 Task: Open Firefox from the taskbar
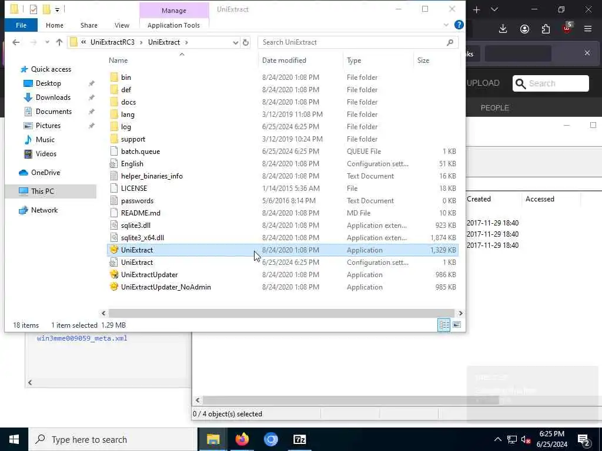(242, 439)
